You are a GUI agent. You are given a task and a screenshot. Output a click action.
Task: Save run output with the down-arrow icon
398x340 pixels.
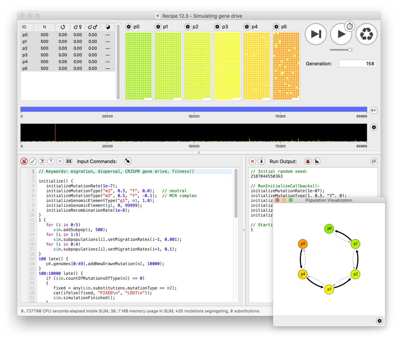[x=261, y=161]
